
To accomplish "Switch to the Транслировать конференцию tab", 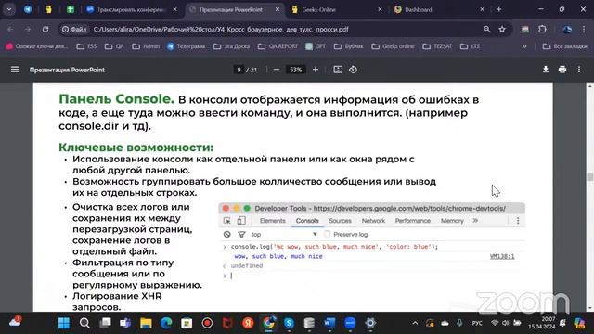I will [132, 10].
